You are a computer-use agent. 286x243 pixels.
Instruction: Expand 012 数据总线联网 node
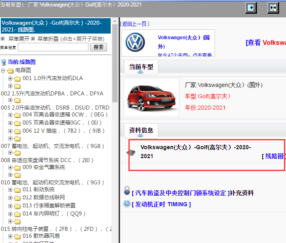tap(10, 198)
